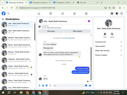Expand the Privacy & support section
Screen dimensions: 127x95
(x=108, y=55)
